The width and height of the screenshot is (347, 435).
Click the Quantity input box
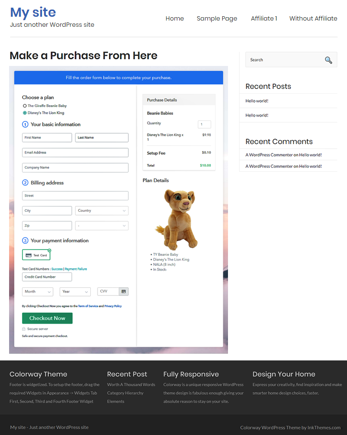click(x=205, y=124)
